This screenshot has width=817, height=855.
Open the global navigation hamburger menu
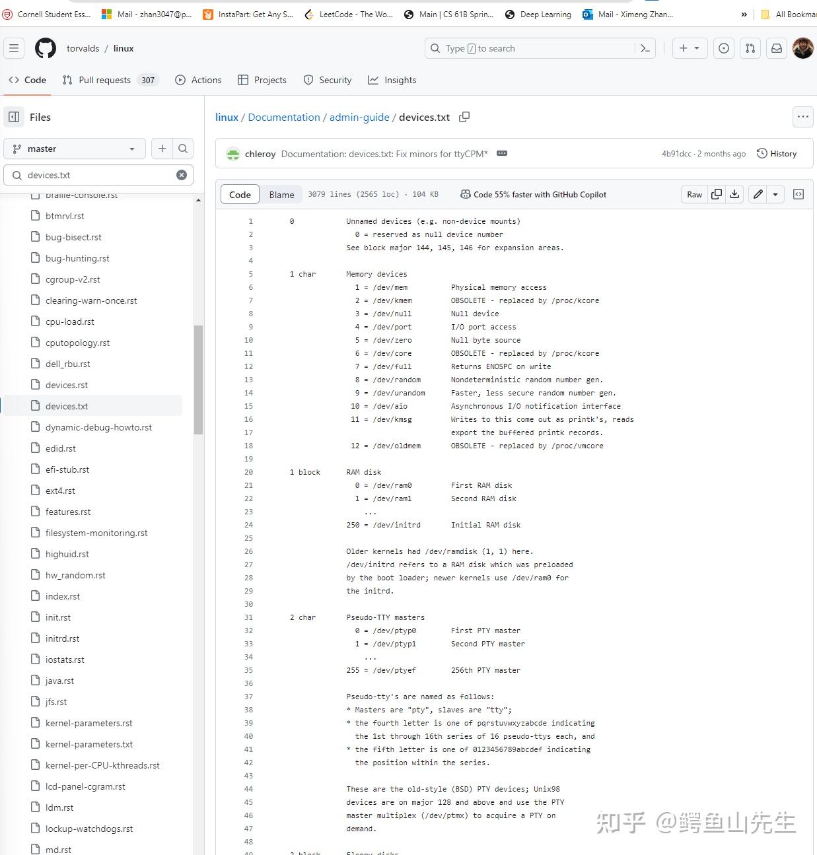14,48
